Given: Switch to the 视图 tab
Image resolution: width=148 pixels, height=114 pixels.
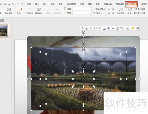Looking at the screenshot, I should click(90, 4).
